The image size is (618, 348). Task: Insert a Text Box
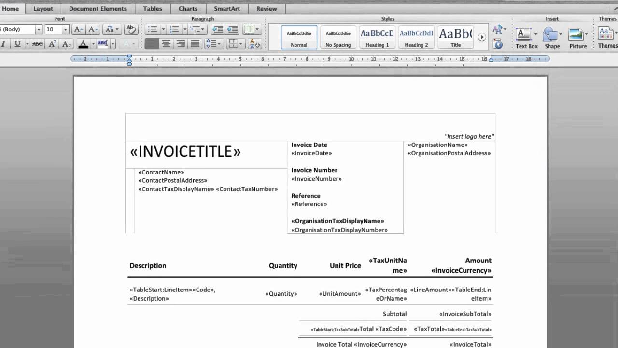[526, 37]
